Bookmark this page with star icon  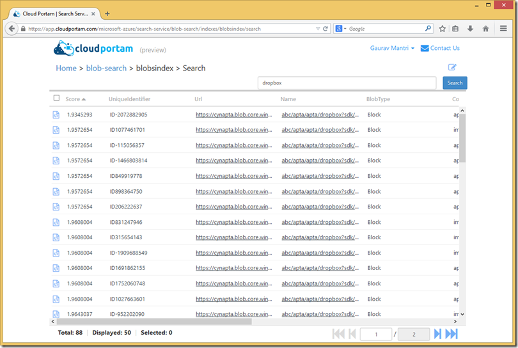[443, 29]
